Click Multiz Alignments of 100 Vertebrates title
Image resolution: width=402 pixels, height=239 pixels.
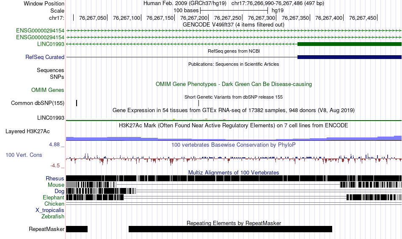tap(234, 173)
